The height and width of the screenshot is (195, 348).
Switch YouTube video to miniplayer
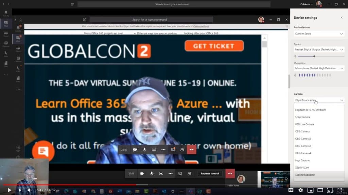pos(311,190)
